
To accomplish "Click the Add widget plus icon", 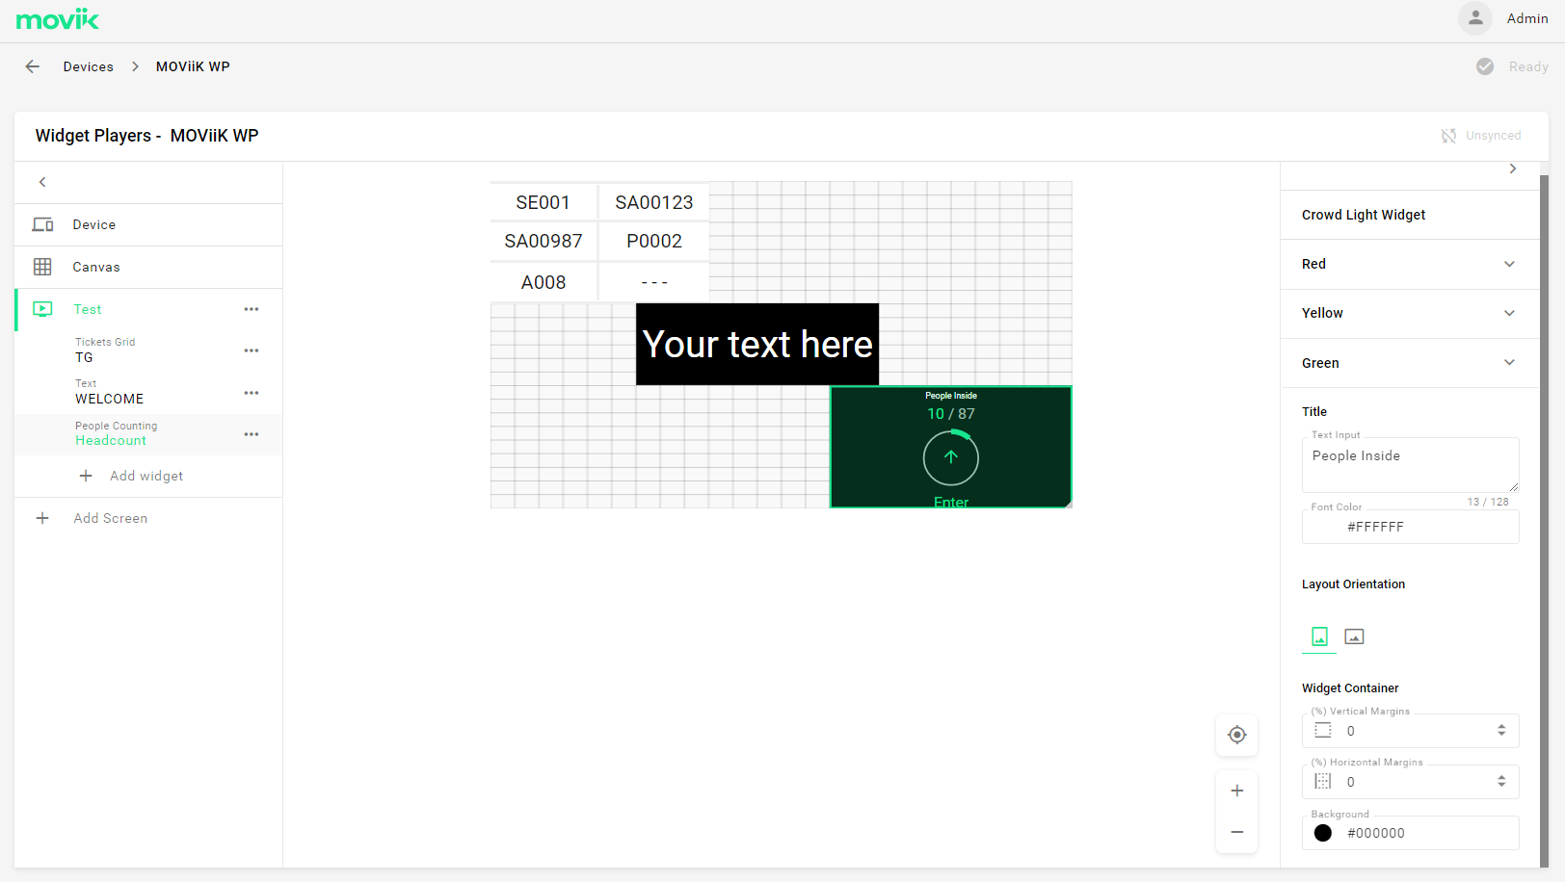I will (x=86, y=476).
